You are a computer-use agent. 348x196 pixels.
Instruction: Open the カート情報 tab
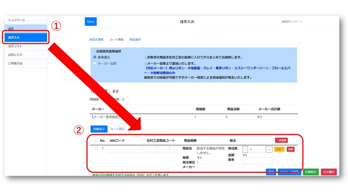pos(117,39)
